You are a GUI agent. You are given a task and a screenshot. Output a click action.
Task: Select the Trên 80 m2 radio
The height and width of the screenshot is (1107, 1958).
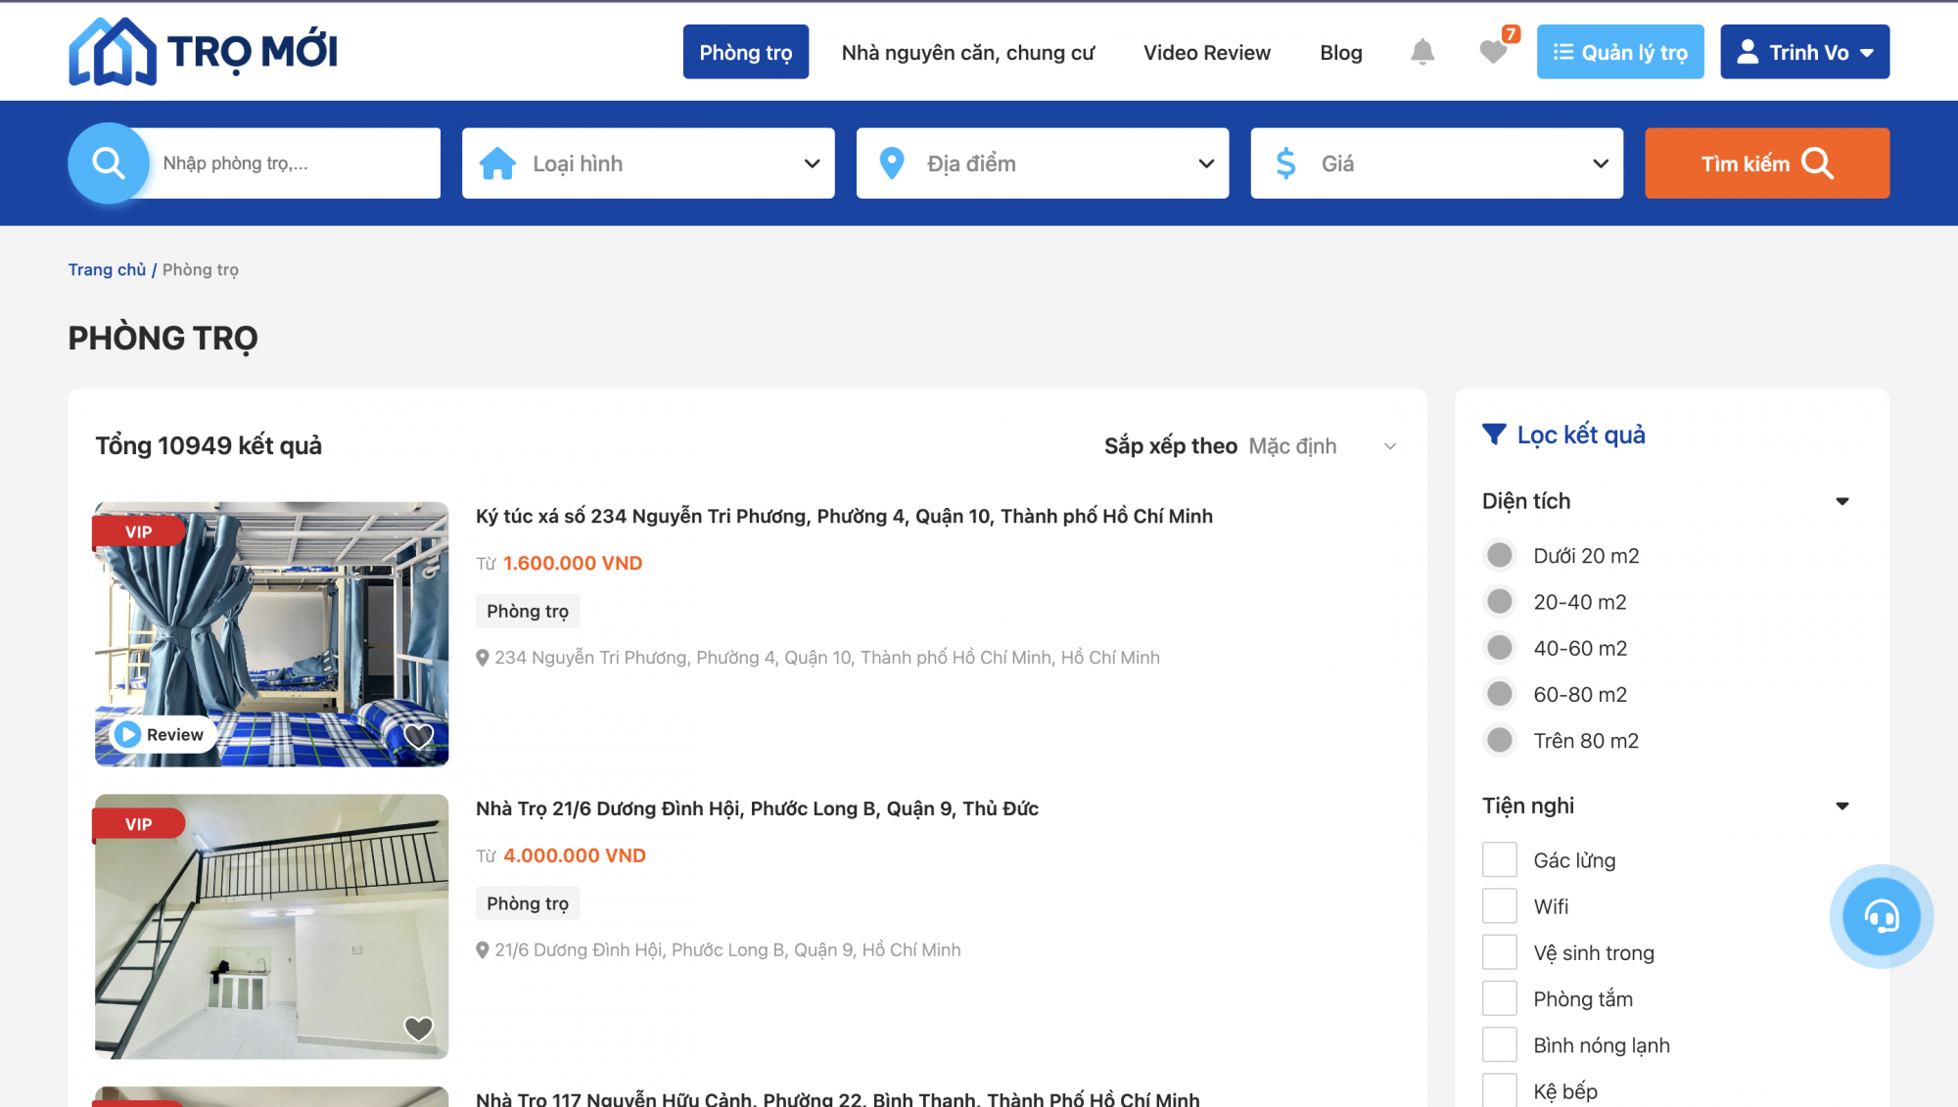pyautogui.click(x=1500, y=740)
